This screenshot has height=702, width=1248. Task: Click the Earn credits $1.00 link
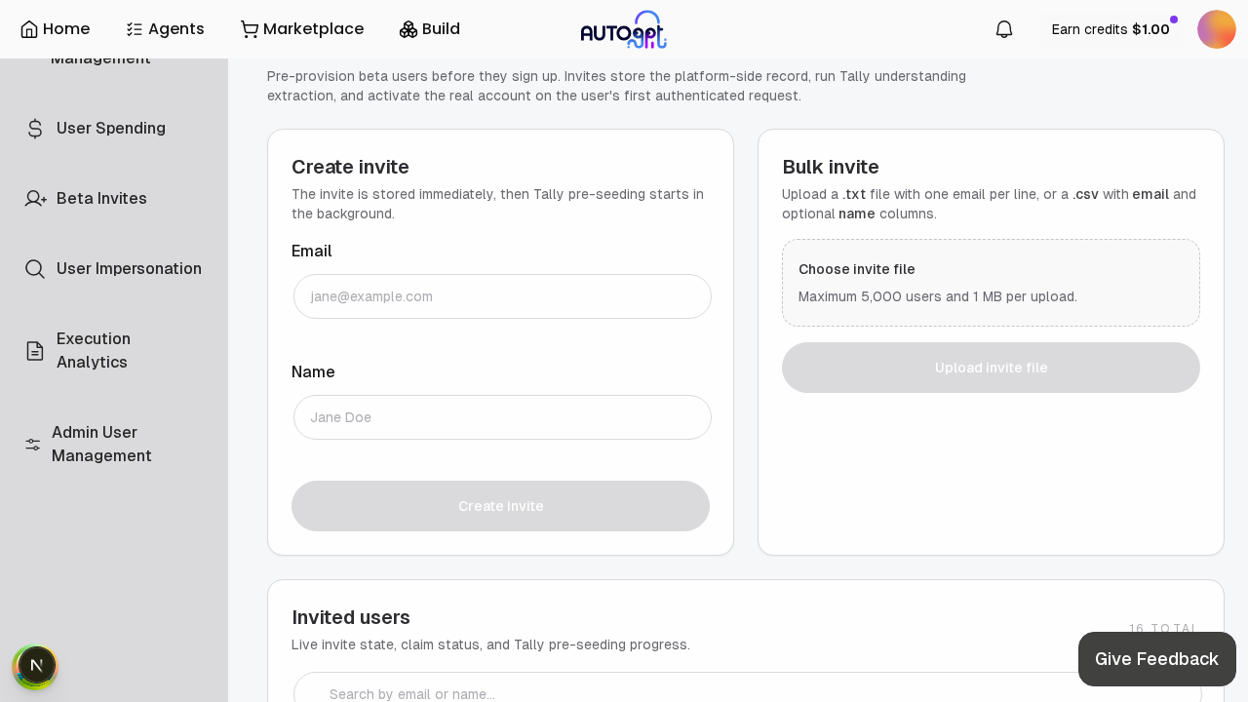pos(1110,29)
